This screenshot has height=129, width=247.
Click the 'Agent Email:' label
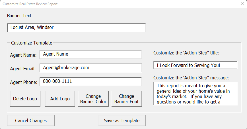(23, 69)
